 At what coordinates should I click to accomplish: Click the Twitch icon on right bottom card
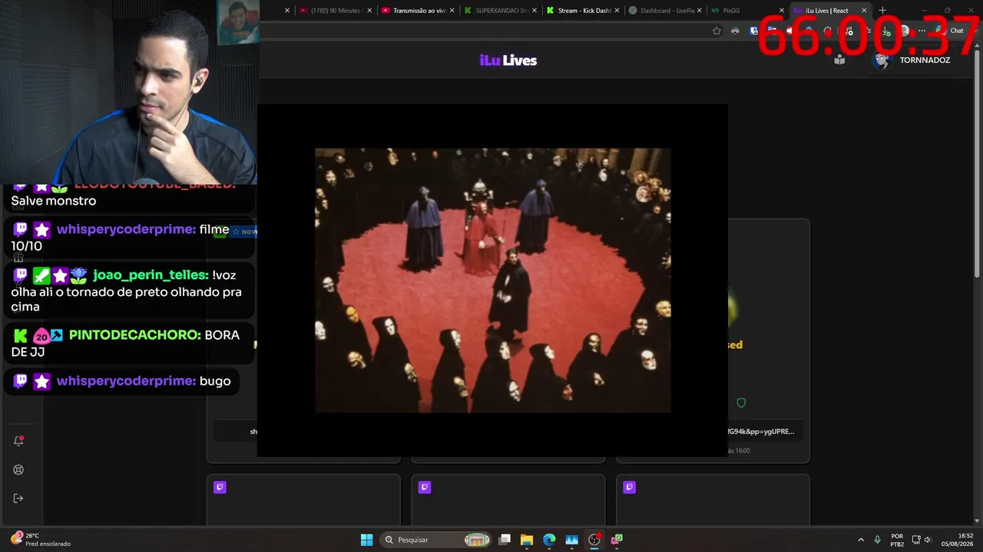(x=630, y=487)
